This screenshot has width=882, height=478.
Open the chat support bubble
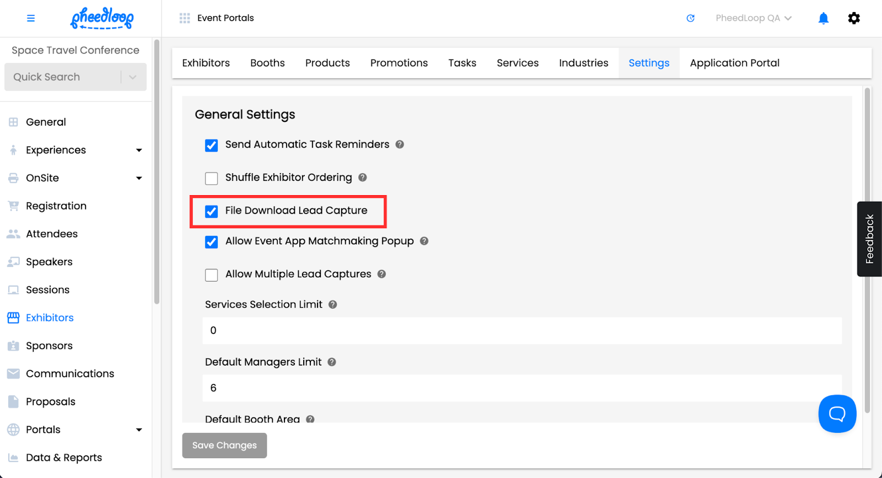coord(837,413)
